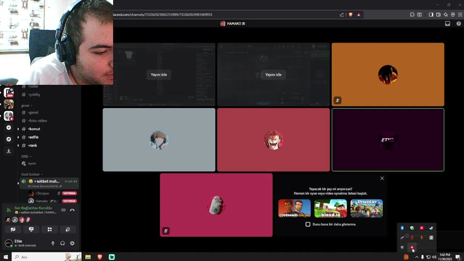464x261 pixels.
Task: Click 'Bir kanal durumu belirle' link
Action: pos(45,186)
